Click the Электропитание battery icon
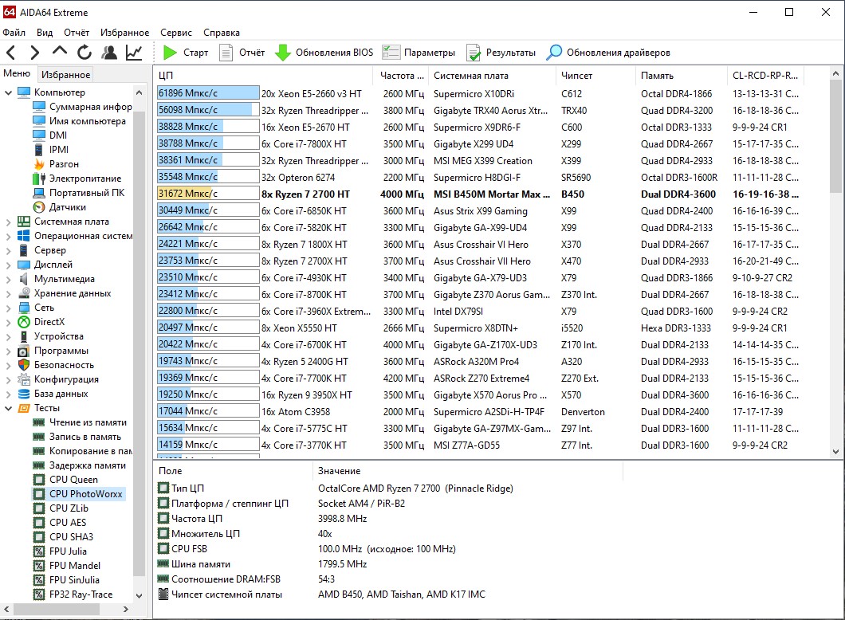This screenshot has width=845, height=620. pyautogui.click(x=39, y=179)
